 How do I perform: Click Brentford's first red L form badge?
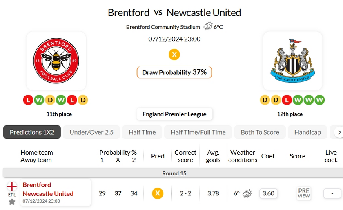click(x=28, y=100)
